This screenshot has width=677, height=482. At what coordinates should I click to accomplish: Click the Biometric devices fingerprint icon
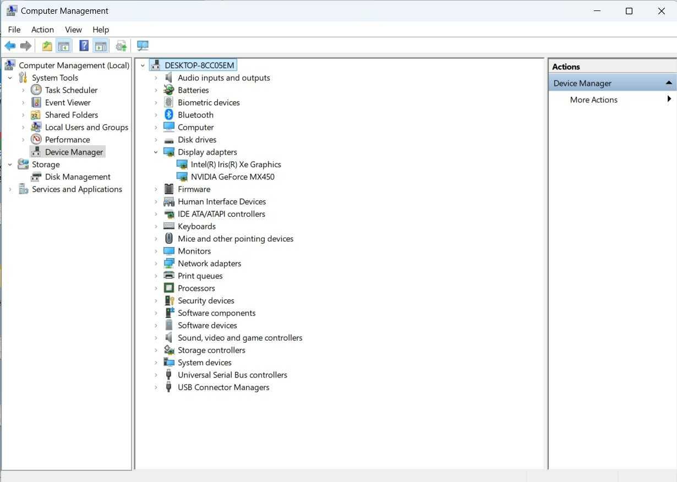[x=169, y=102]
